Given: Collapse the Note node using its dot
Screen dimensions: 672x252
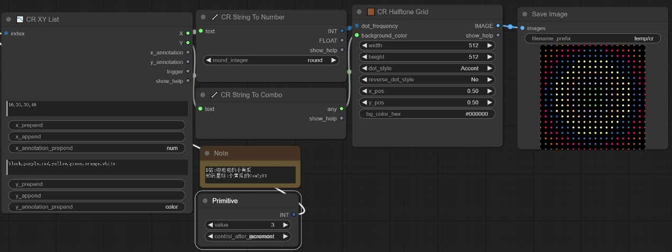Looking at the screenshot, I should (207, 153).
